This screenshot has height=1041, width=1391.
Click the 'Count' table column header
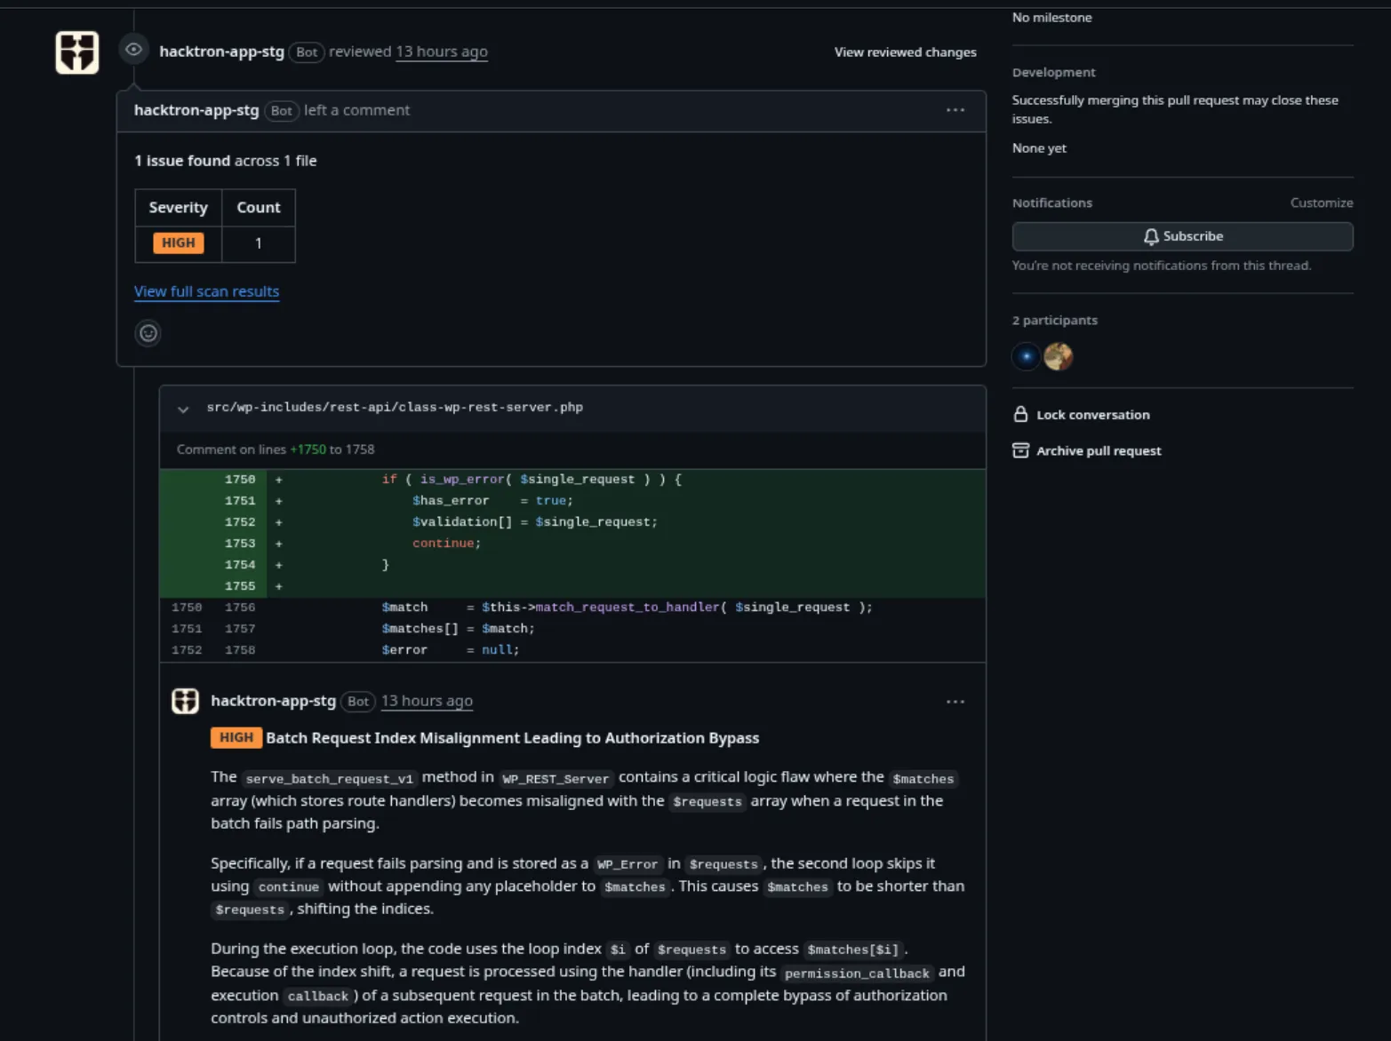(259, 207)
